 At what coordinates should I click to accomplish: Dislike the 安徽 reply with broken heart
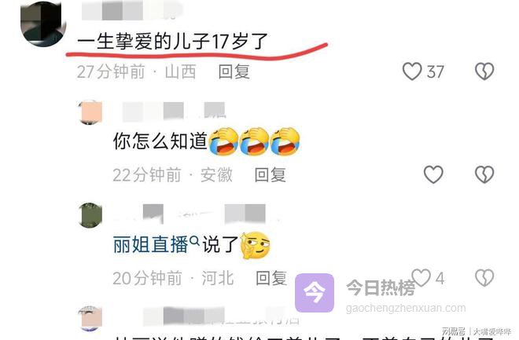click(484, 174)
